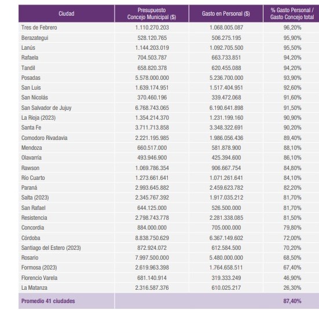
Task: Select the Promedio 41 ciudades 87,40% value
Action: point(292,301)
